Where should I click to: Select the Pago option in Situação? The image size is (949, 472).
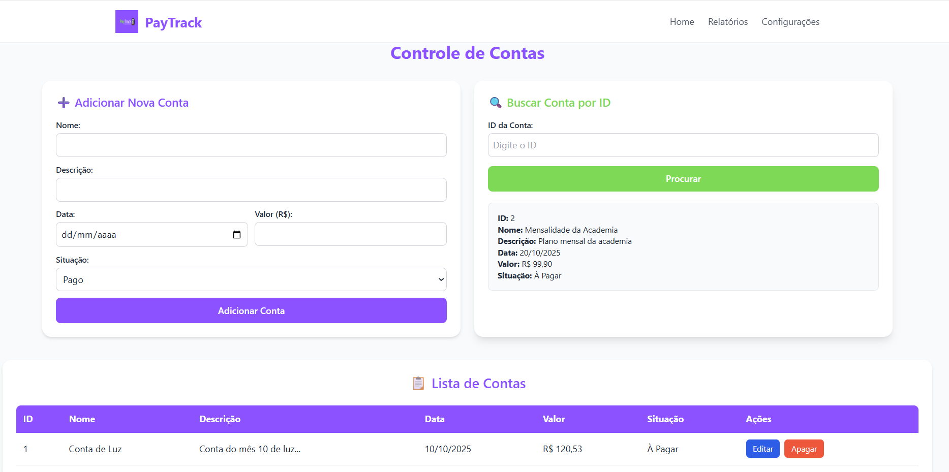[x=251, y=279]
